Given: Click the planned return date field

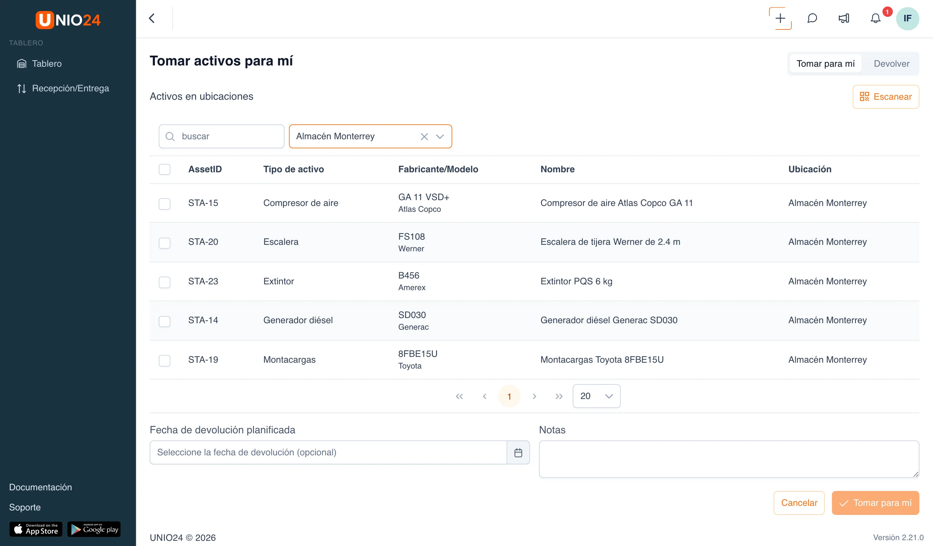Looking at the screenshot, I should [x=328, y=452].
